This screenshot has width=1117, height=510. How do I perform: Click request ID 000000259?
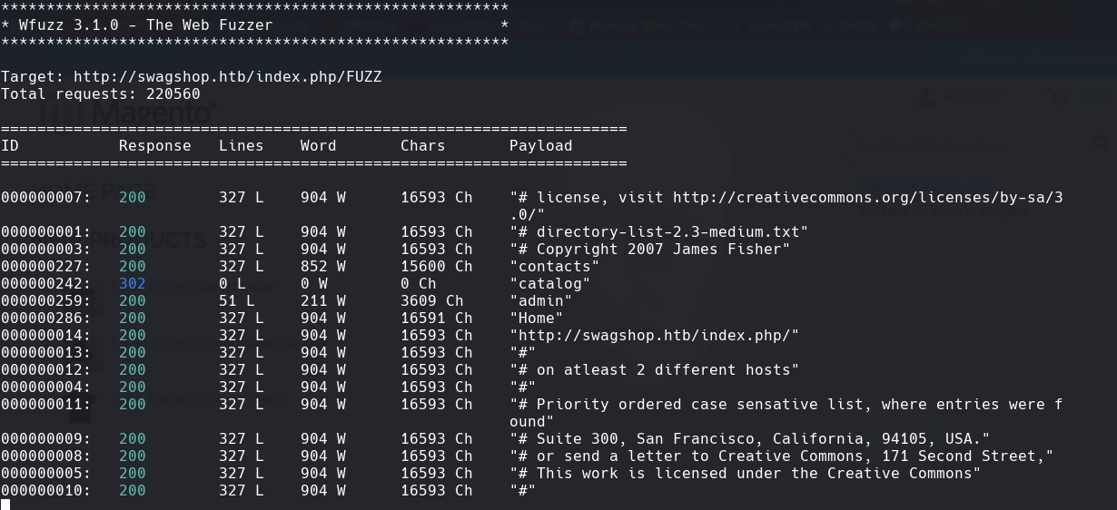point(46,300)
